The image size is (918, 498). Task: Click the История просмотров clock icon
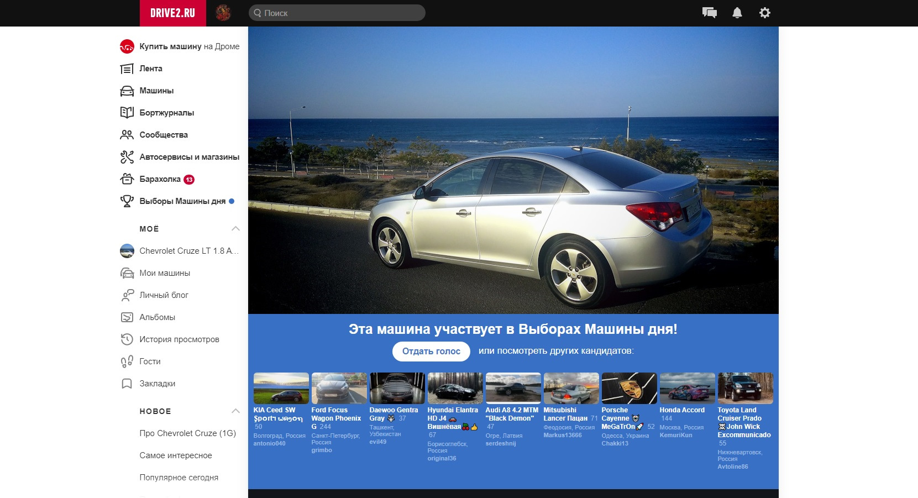click(127, 339)
